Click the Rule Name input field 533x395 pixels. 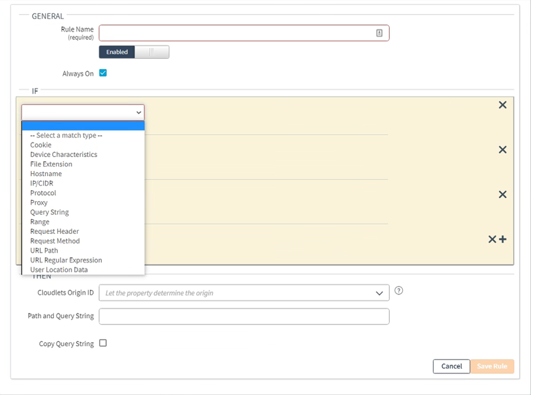click(244, 33)
